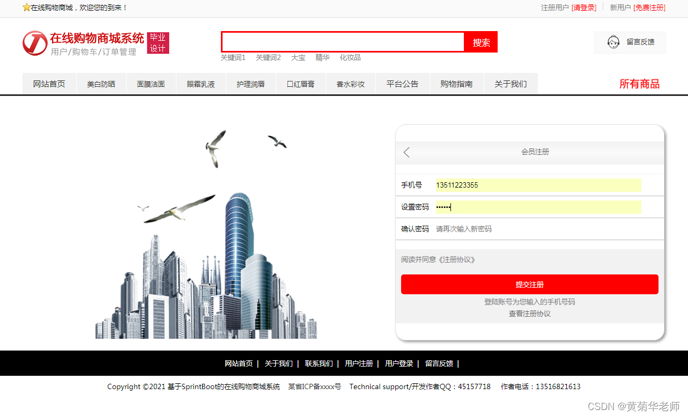Click the customer service headset icon

click(x=613, y=42)
